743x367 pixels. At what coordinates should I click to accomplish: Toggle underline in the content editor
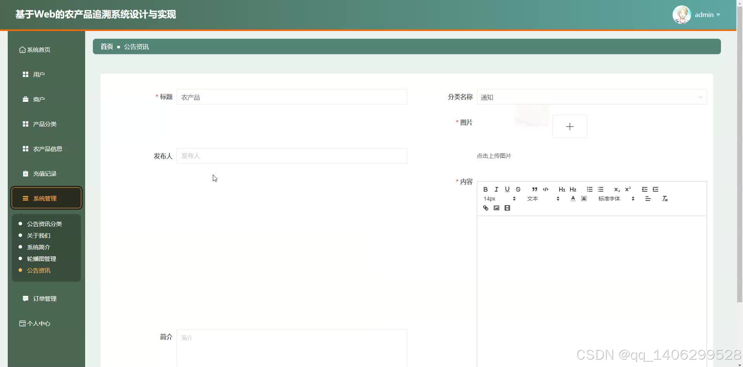click(507, 189)
